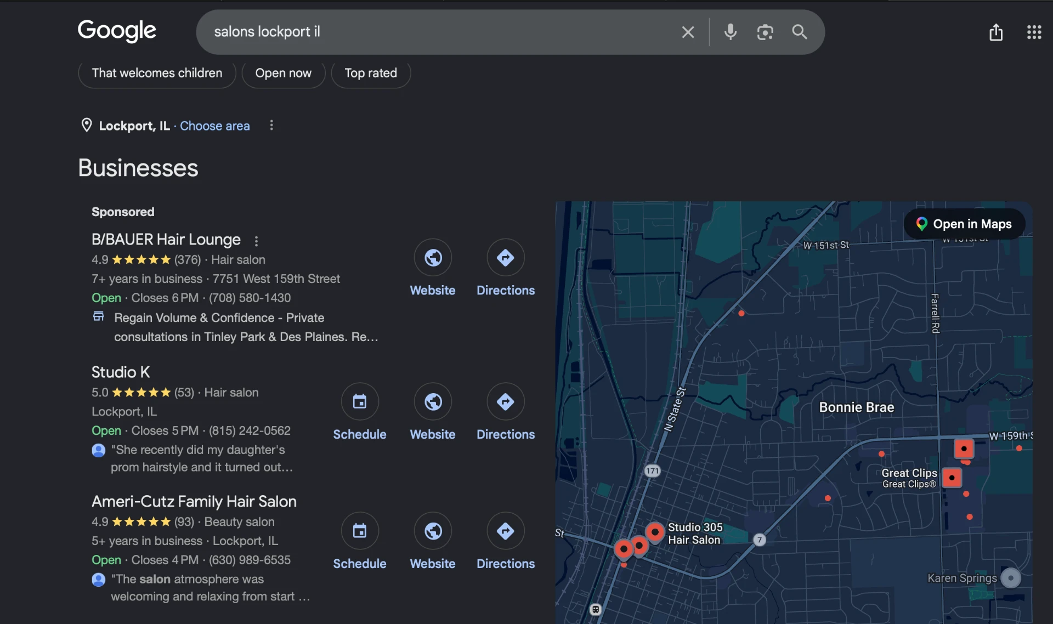Get directions to Ameri-Cutz Family Hair Salon
Image resolution: width=1053 pixels, height=624 pixels.
505,531
